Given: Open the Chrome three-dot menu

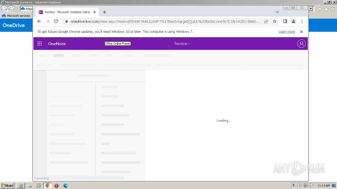Looking at the screenshot, I should [302, 22].
